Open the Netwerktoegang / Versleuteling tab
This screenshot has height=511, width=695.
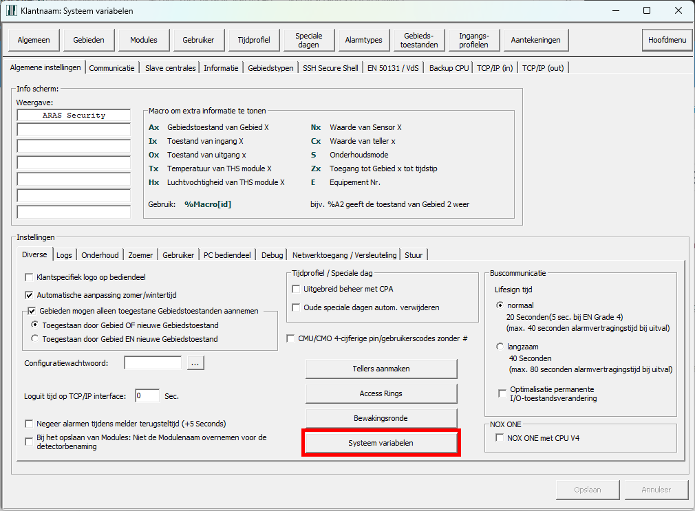[344, 255]
